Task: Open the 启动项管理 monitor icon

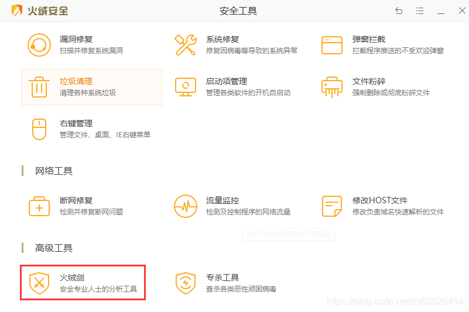Action: coord(186,87)
